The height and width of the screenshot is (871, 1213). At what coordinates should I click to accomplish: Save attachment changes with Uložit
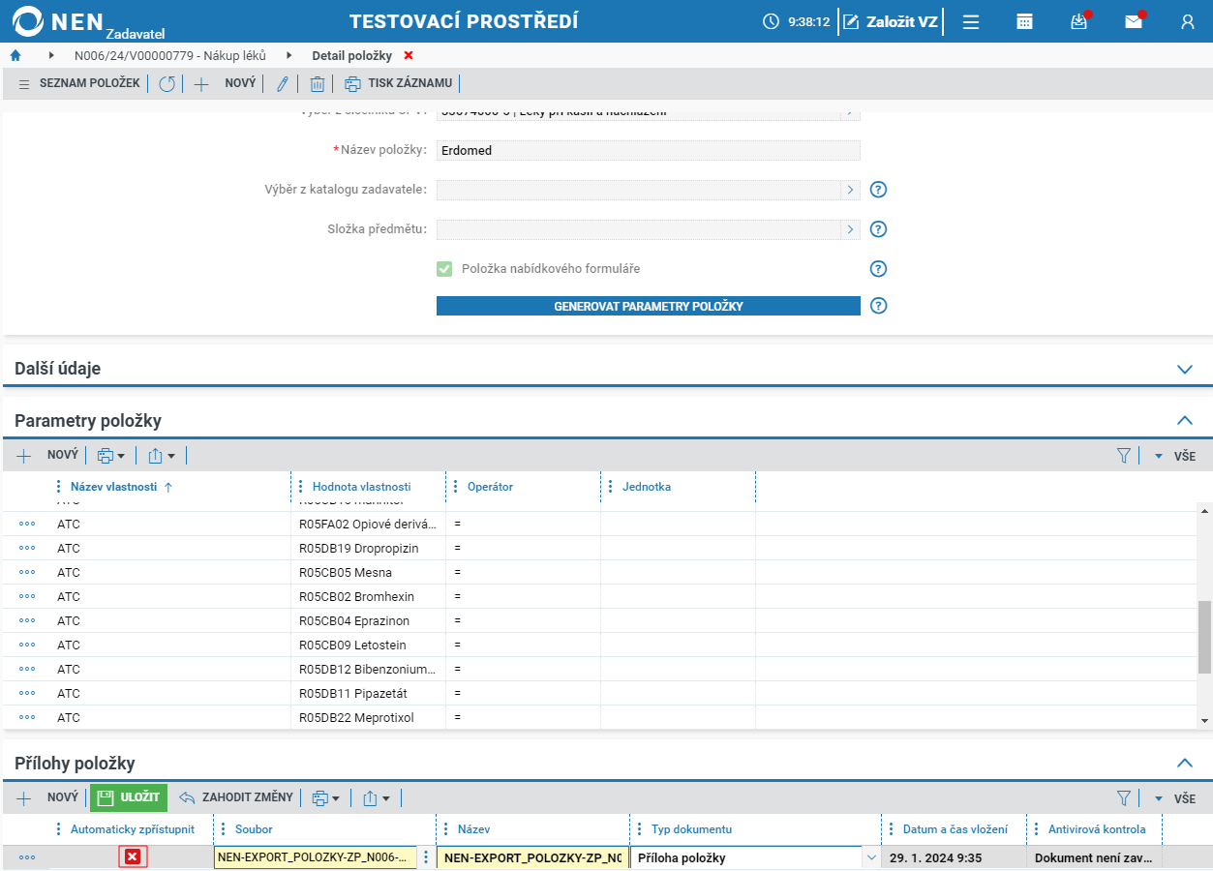coord(129,797)
